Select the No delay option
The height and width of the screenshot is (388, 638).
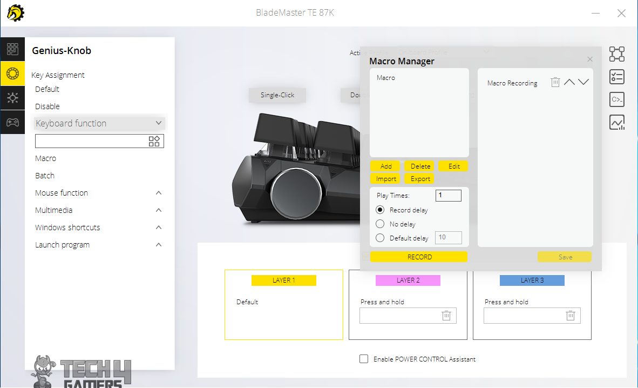[380, 224]
